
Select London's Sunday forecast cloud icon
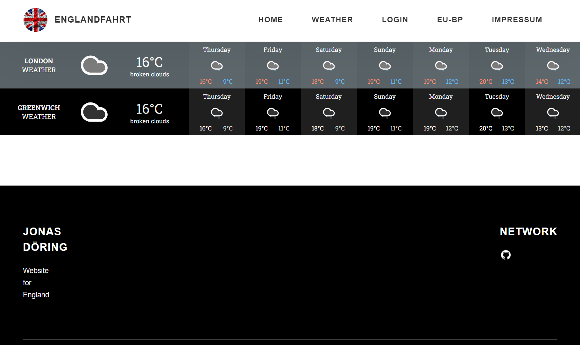click(385, 66)
